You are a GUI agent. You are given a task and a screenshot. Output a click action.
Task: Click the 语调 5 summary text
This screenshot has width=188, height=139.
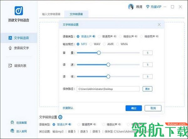(x=96, y=131)
